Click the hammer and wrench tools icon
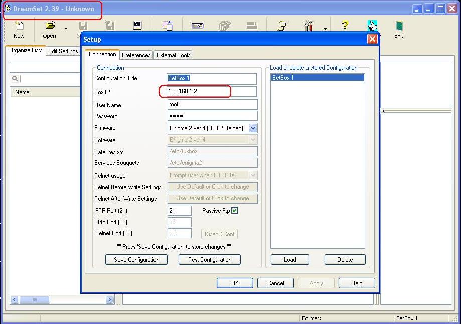The height and width of the screenshot is (324, 461). (x=309, y=26)
